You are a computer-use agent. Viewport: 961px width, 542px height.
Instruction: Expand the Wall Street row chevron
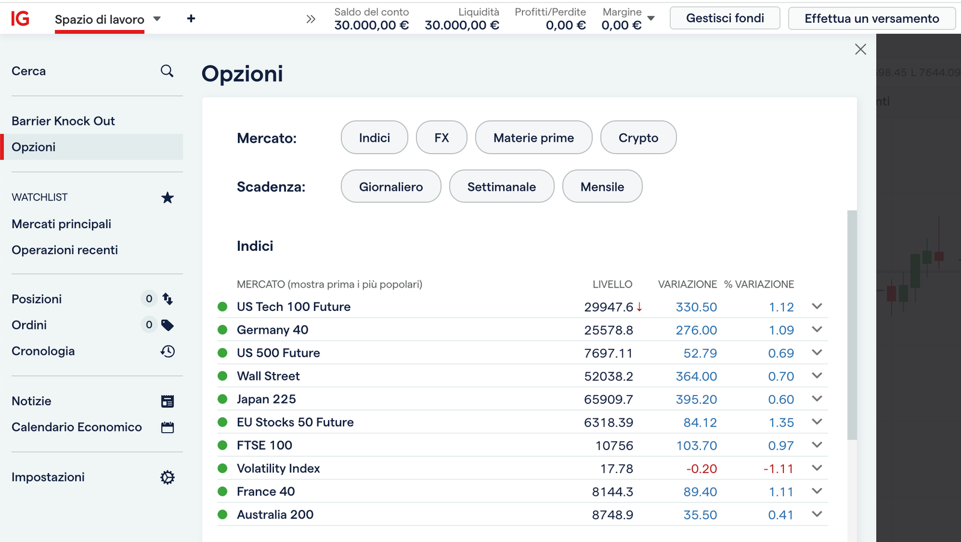pyautogui.click(x=817, y=376)
